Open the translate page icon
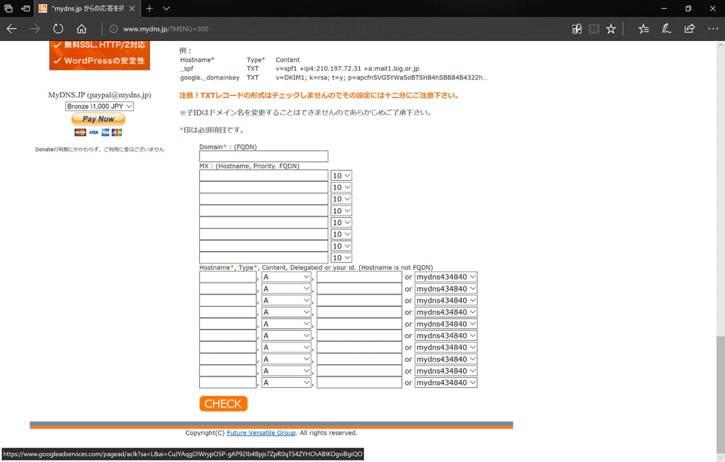 tap(577, 29)
